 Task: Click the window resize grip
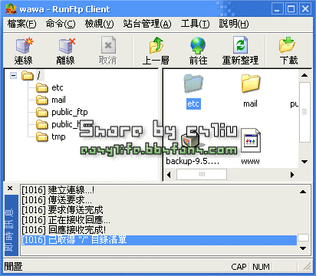tap(308, 267)
